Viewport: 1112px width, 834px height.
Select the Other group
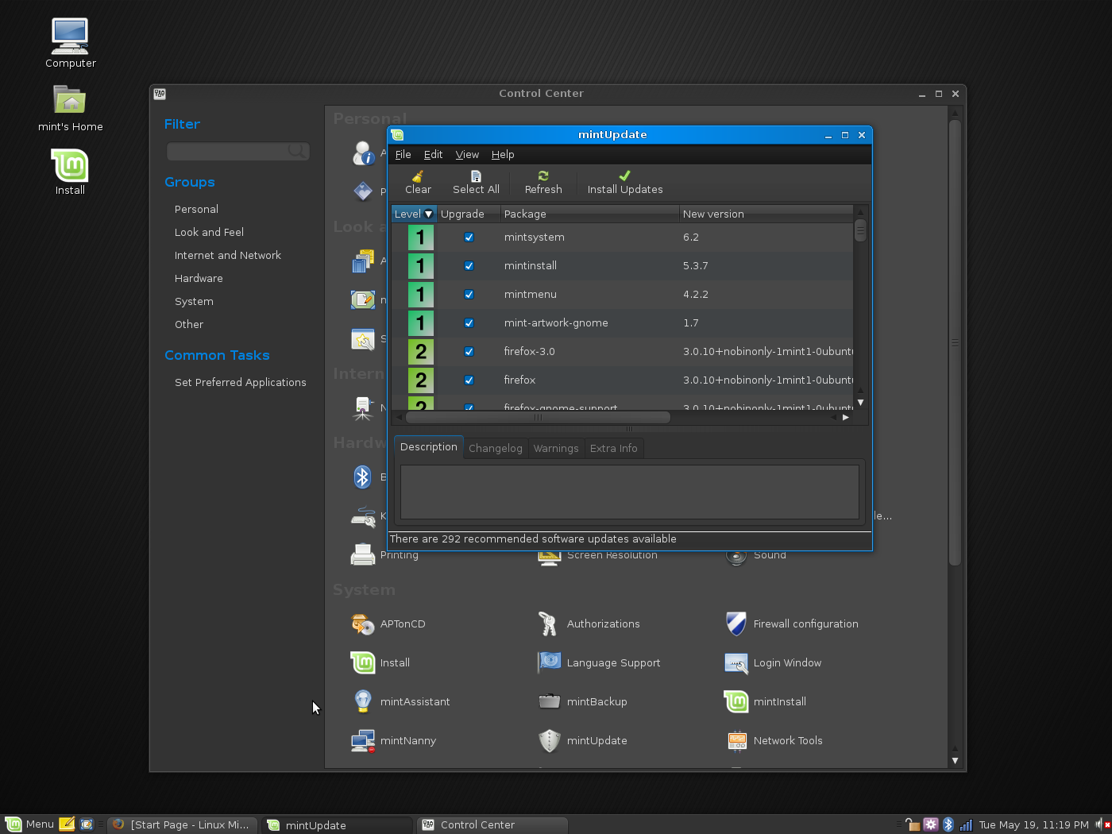(x=189, y=325)
